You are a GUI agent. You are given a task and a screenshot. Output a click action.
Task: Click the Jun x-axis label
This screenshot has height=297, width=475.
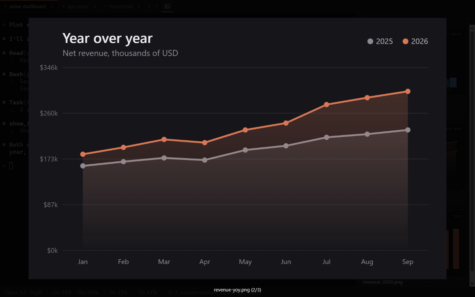tap(286, 262)
